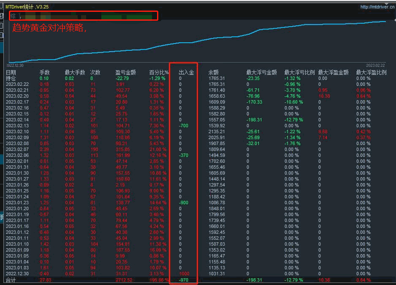This screenshot has width=396, height=285.
Task: Click the 日期 column header
Action: click(x=11, y=72)
